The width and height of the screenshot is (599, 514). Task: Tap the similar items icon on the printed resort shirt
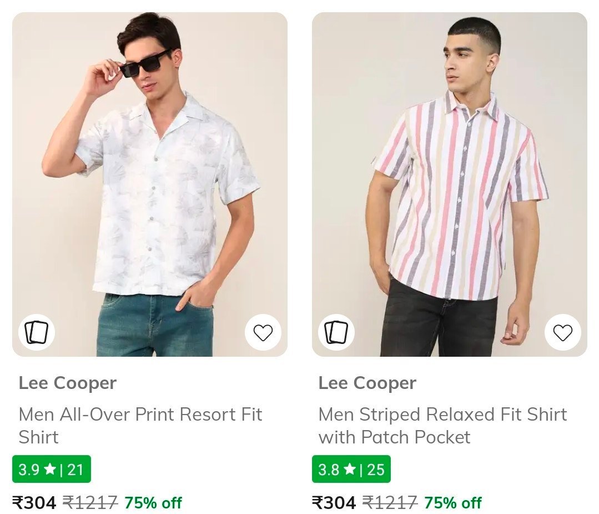click(37, 332)
